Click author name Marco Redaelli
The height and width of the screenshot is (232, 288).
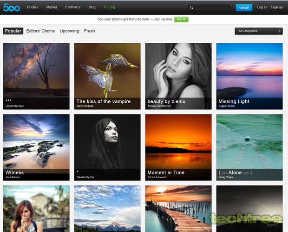tap(85, 106)
